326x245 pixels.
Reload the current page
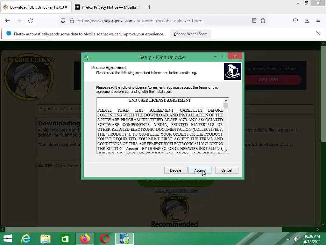pos(31,21)
